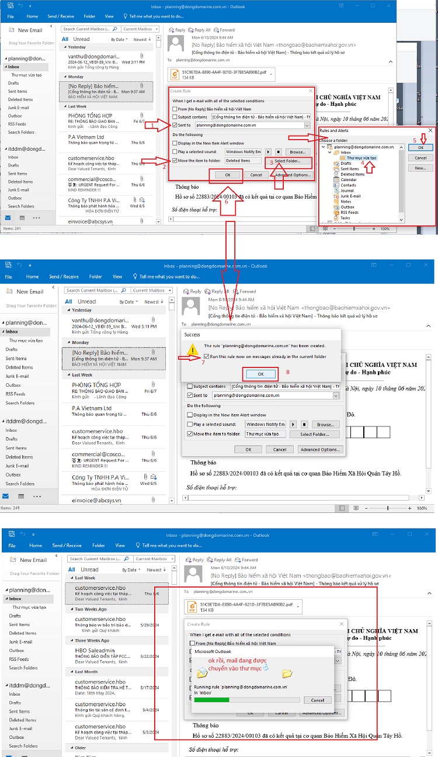Toggle 'Display in the New Item Alert window' in top dialog
This screenshot has height=757, width=438.
click(175, 143)
